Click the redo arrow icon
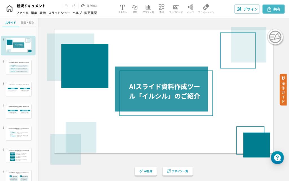 click(x=74, y=6)
